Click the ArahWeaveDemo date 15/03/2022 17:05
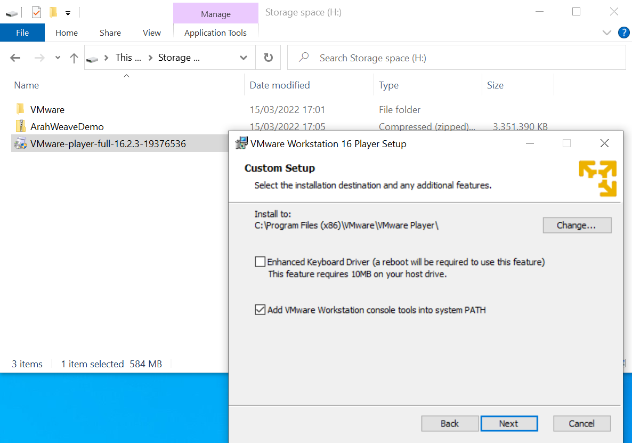This screenshot has height=443, width=632. (287, 126)
